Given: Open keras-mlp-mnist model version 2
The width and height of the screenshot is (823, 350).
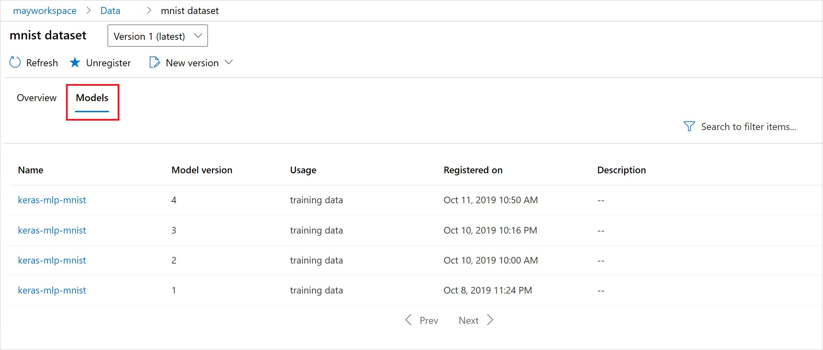Looking at the screenshot, I should coord(52,260).
